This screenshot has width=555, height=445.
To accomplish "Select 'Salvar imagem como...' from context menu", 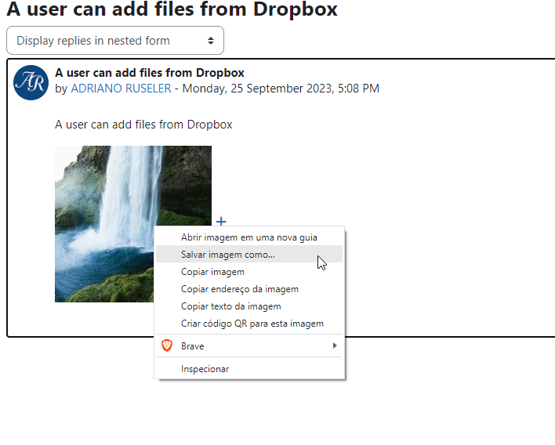I will pyautogui.click(x=249, y=255).
